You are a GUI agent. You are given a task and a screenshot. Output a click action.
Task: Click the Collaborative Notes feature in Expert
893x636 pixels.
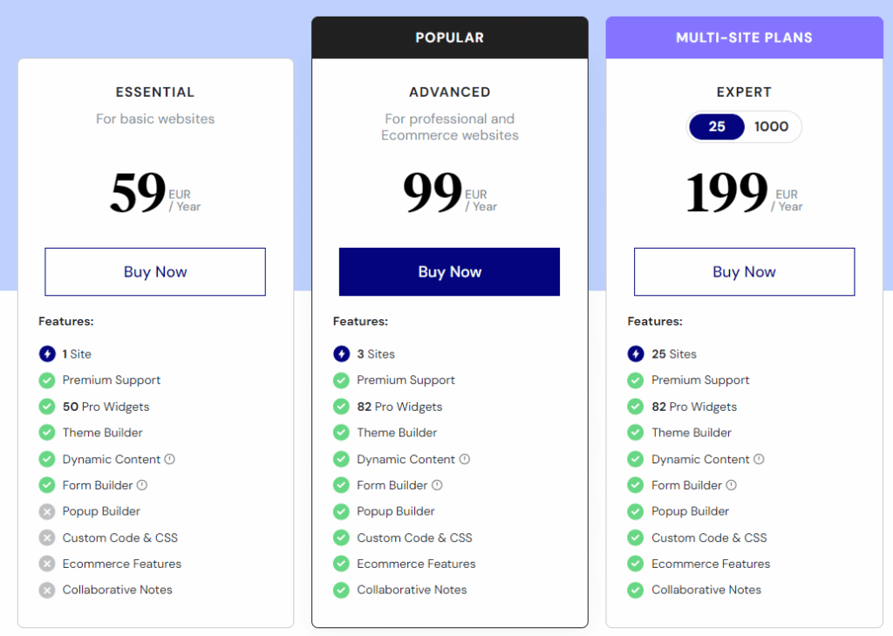coord(706,590)
